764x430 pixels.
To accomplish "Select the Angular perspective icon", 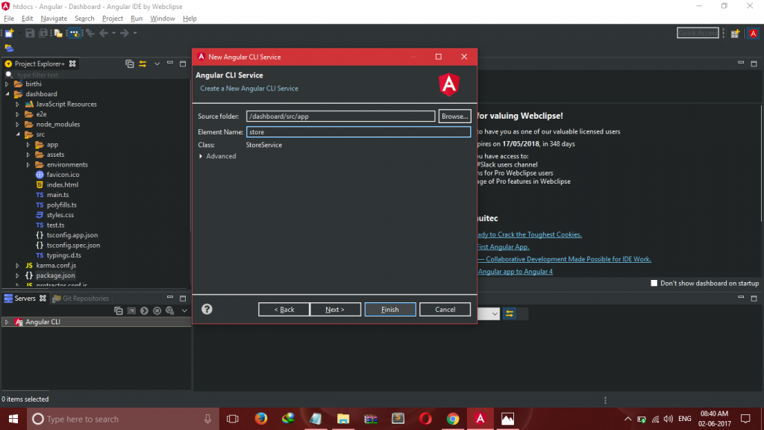I will (754, 33).
